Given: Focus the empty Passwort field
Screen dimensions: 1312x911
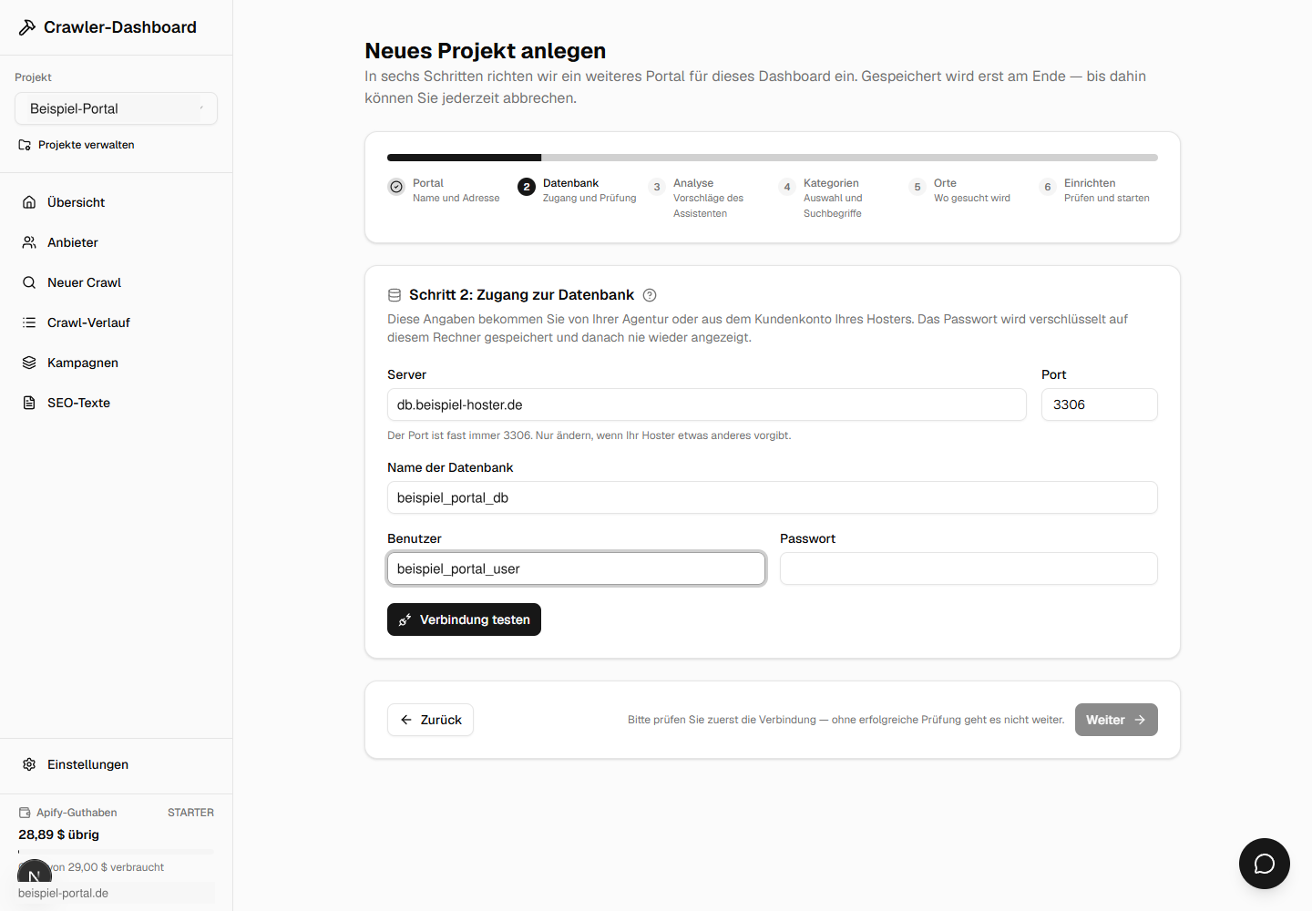Looking at the screenshot, I should (969, 568).
